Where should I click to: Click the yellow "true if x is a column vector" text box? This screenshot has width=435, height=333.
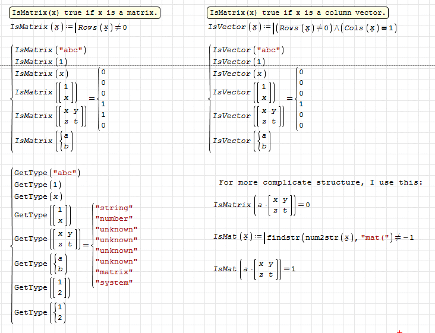click(297, 12)
